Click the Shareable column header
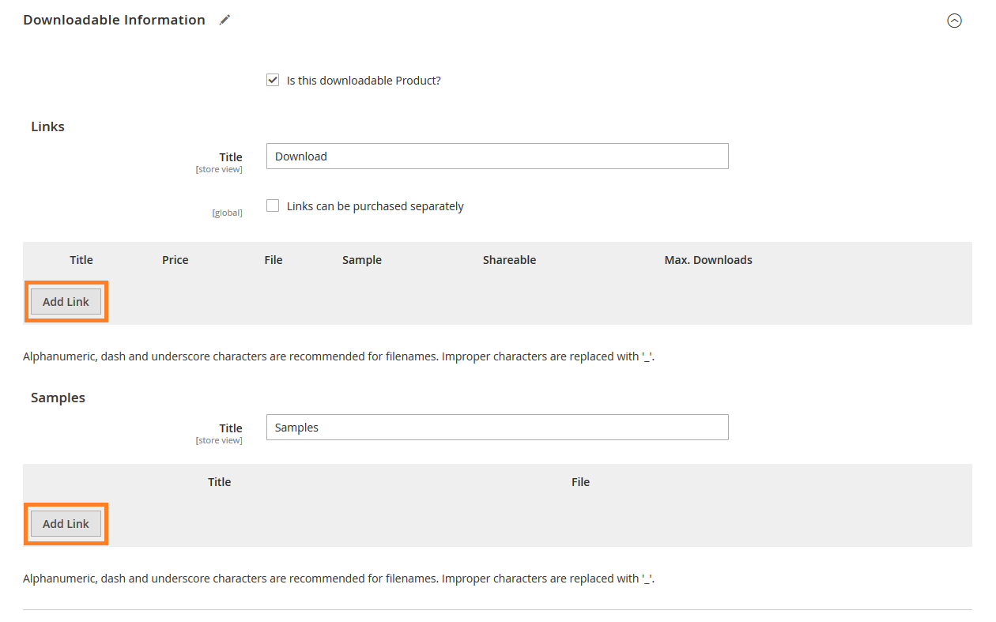Image resolution: width=996 pixels, height=622 pixels. (509, 259)
